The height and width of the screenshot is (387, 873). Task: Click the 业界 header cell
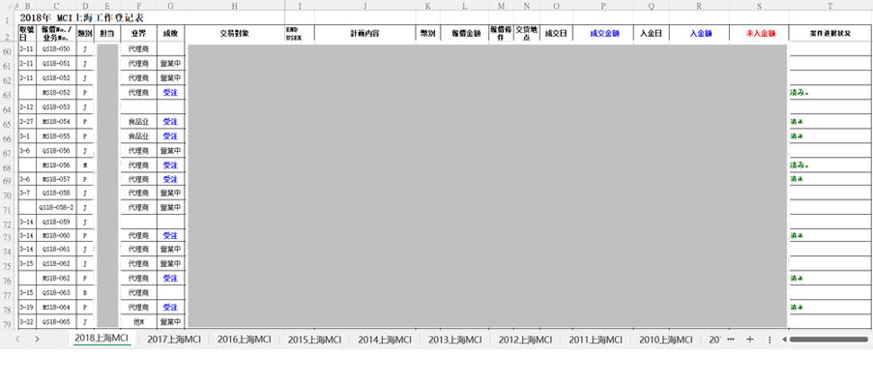[x=138, y=33]
